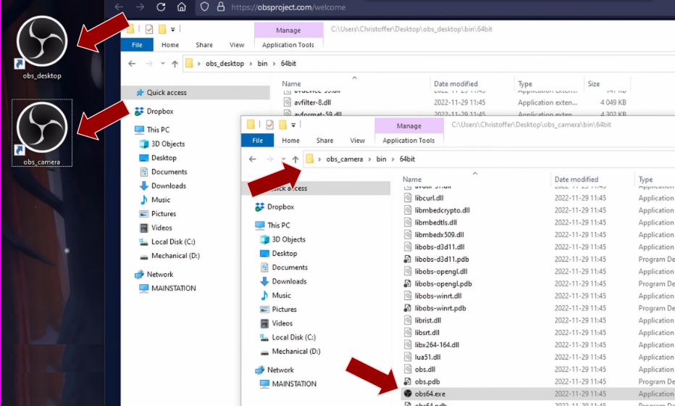Click the browser URL address field
The height and width of the screenshot is (406, 675).
click(x=362, y=7)
